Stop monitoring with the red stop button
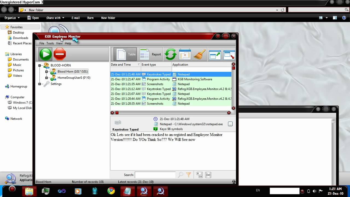This screenshot has width=350, height=197. click(60, 54)
